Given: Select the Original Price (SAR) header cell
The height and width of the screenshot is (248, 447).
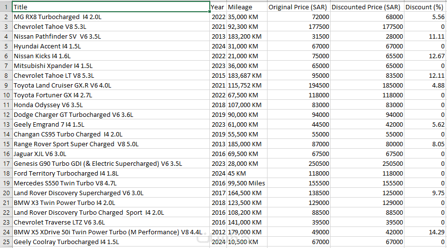Looking at the screenshot, I should tap(298, 7).
